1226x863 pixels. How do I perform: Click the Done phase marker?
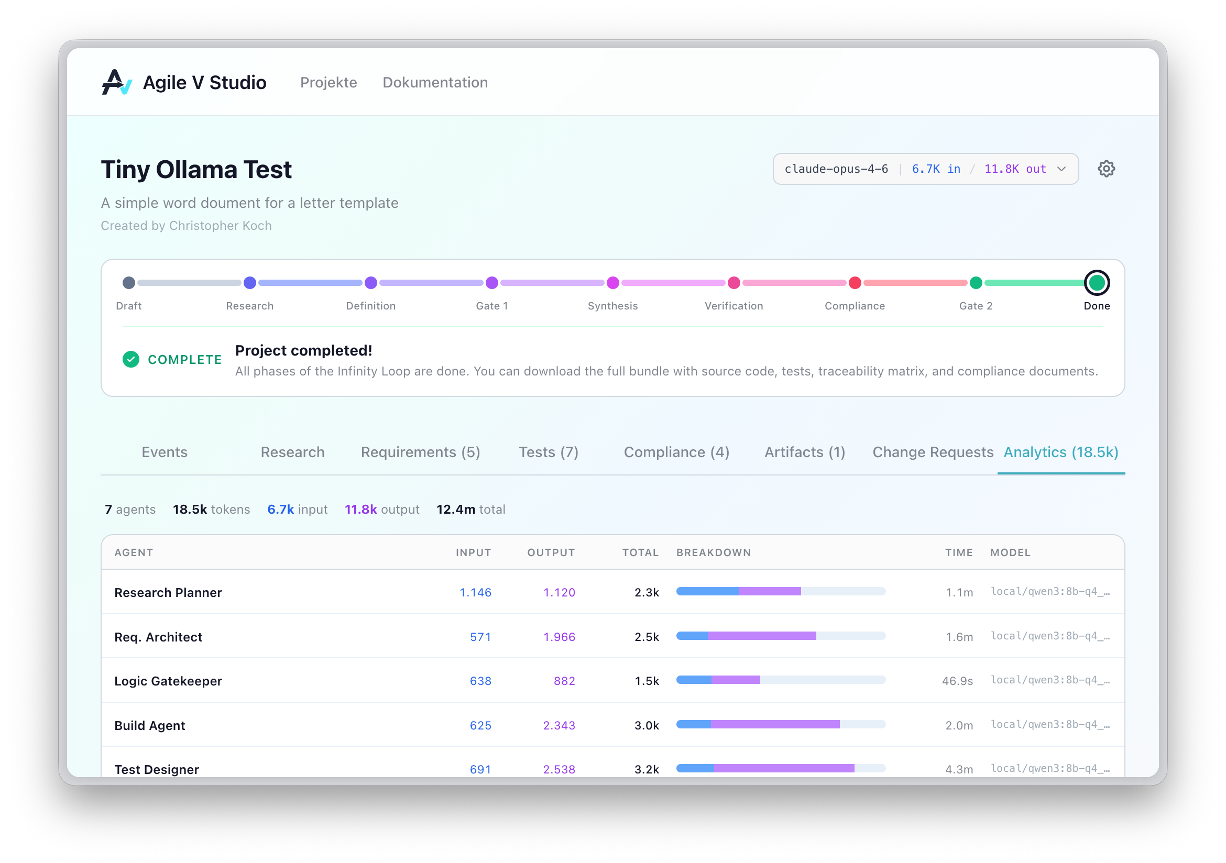point(1097,283)
